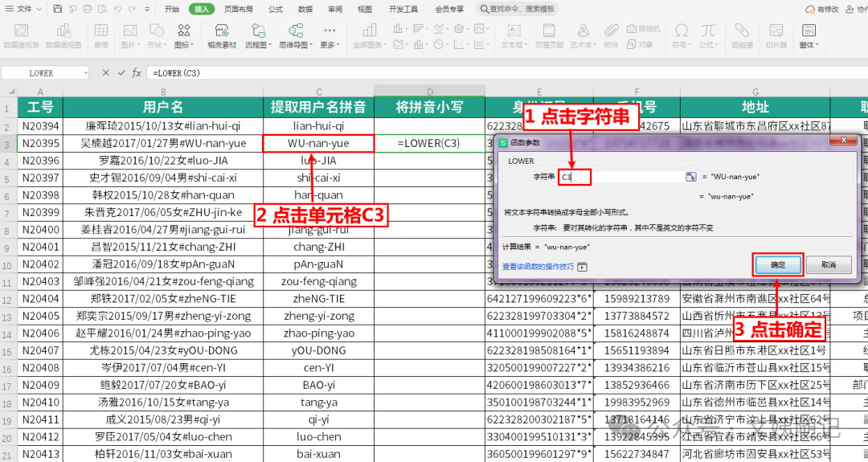Image resolution: width=868 pixels, height=462 pixels.
Task: Click the 字符串 input field in dialog
Action: click(621, 177)
